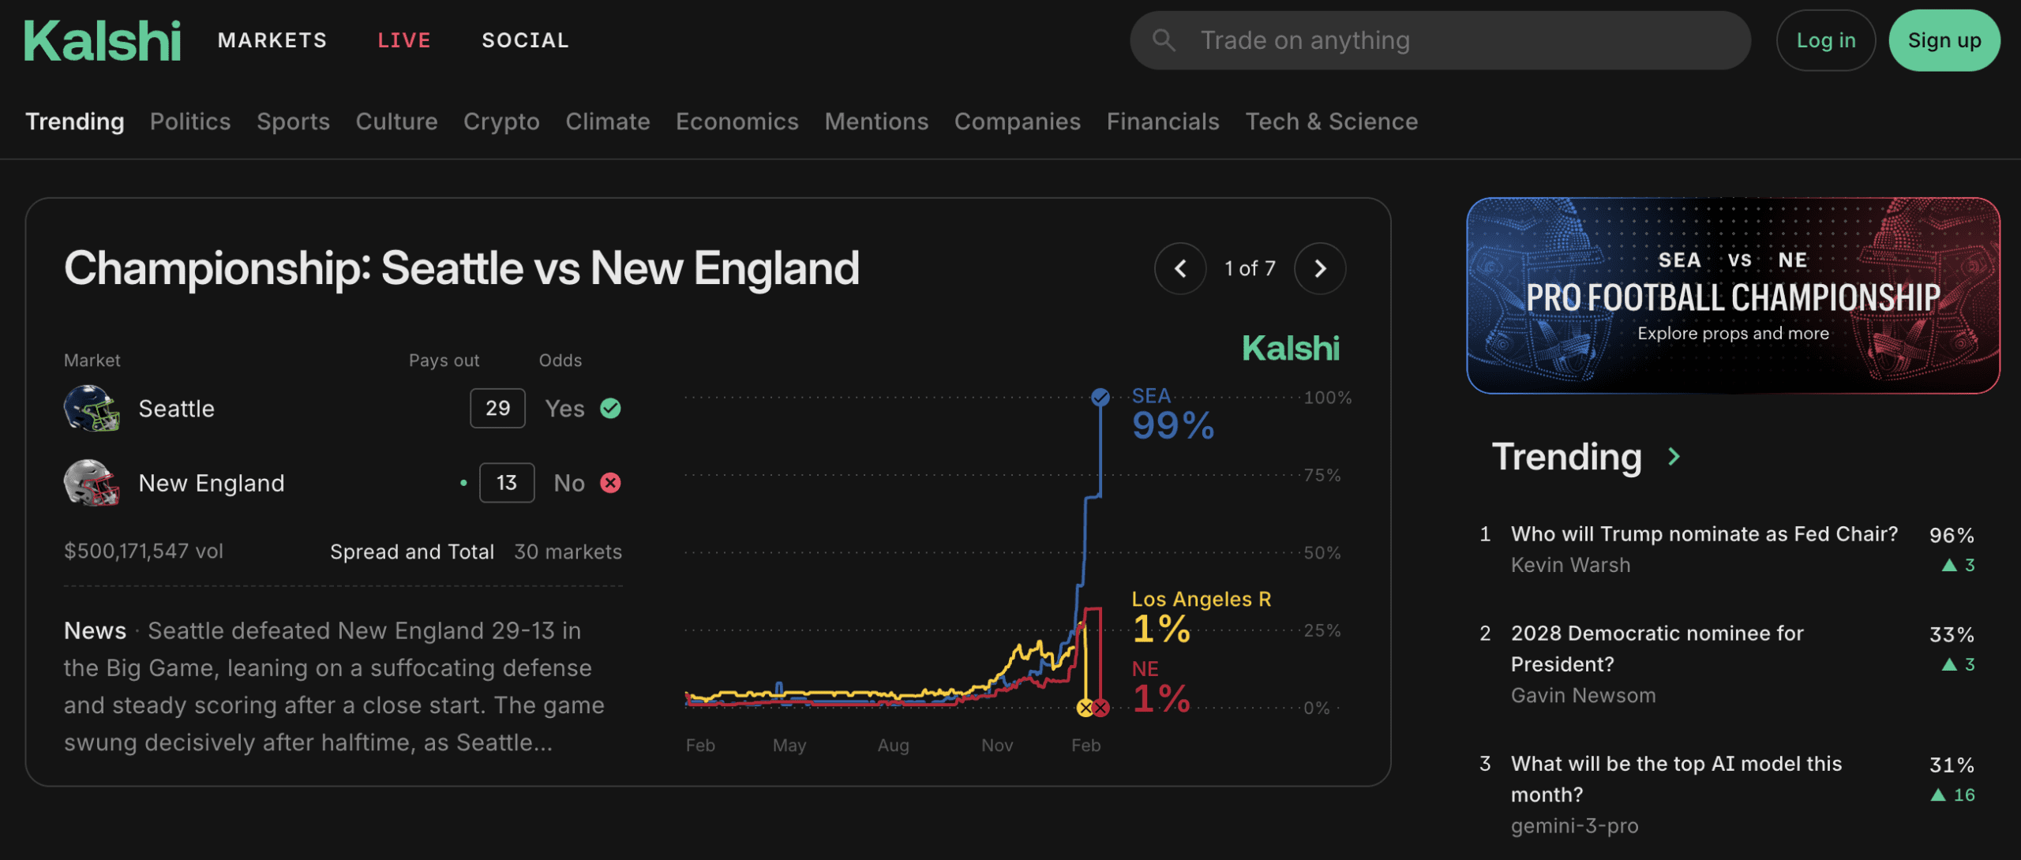Open the Pro Football Championship banner
Viewport: 2021px width, 860px height.
(x=1733, y=295)
